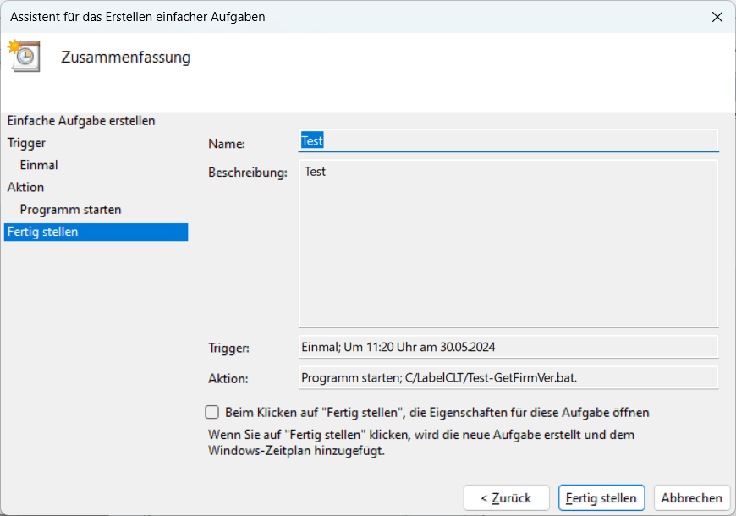Select 'Einfache Aufgabe erstellen' step in sidebar
Viewport: 736px width, 516px height.
(81, 121)
